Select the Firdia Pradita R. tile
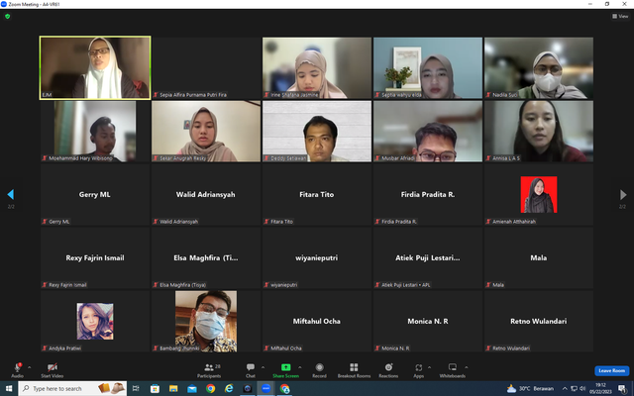The image size is (634, 396). click(x=428, y=194)
